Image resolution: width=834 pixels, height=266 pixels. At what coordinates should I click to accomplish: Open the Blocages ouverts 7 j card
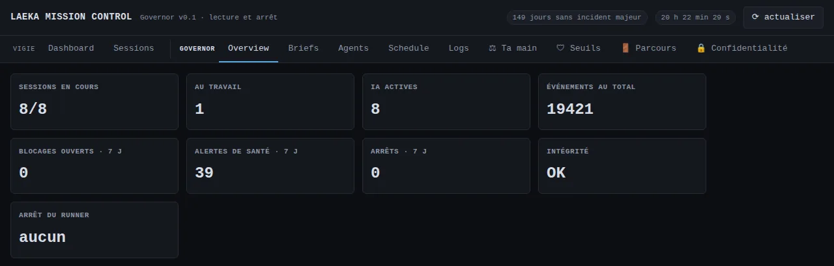coord(94,166)
